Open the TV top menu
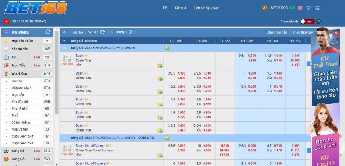 click(x=165, y=8)
